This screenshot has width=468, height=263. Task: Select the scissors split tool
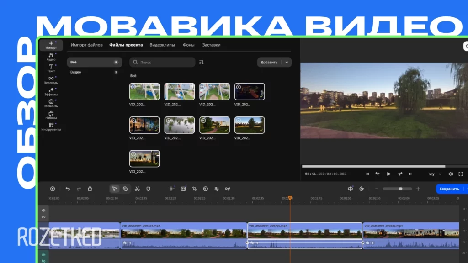pos(137,189)
